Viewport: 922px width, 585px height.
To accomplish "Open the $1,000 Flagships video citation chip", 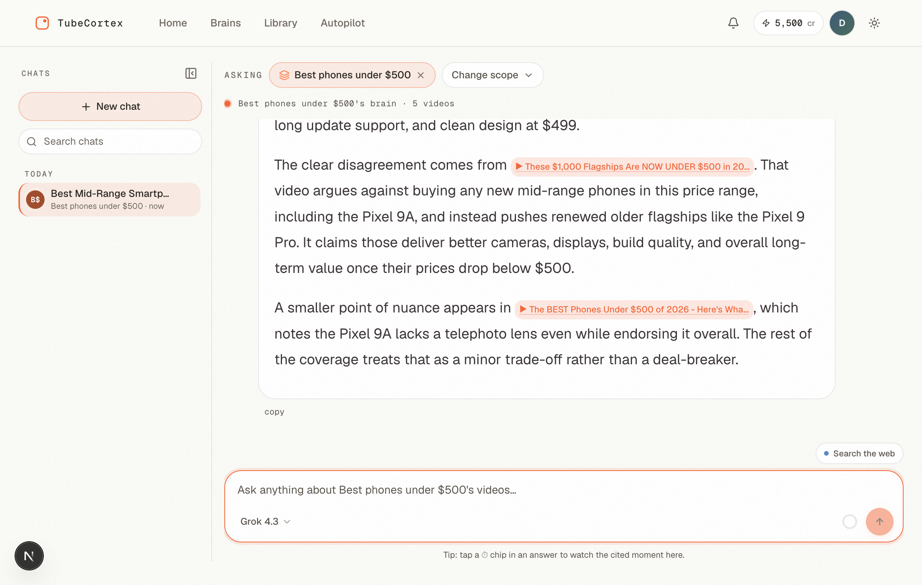I will click(632, 167).
